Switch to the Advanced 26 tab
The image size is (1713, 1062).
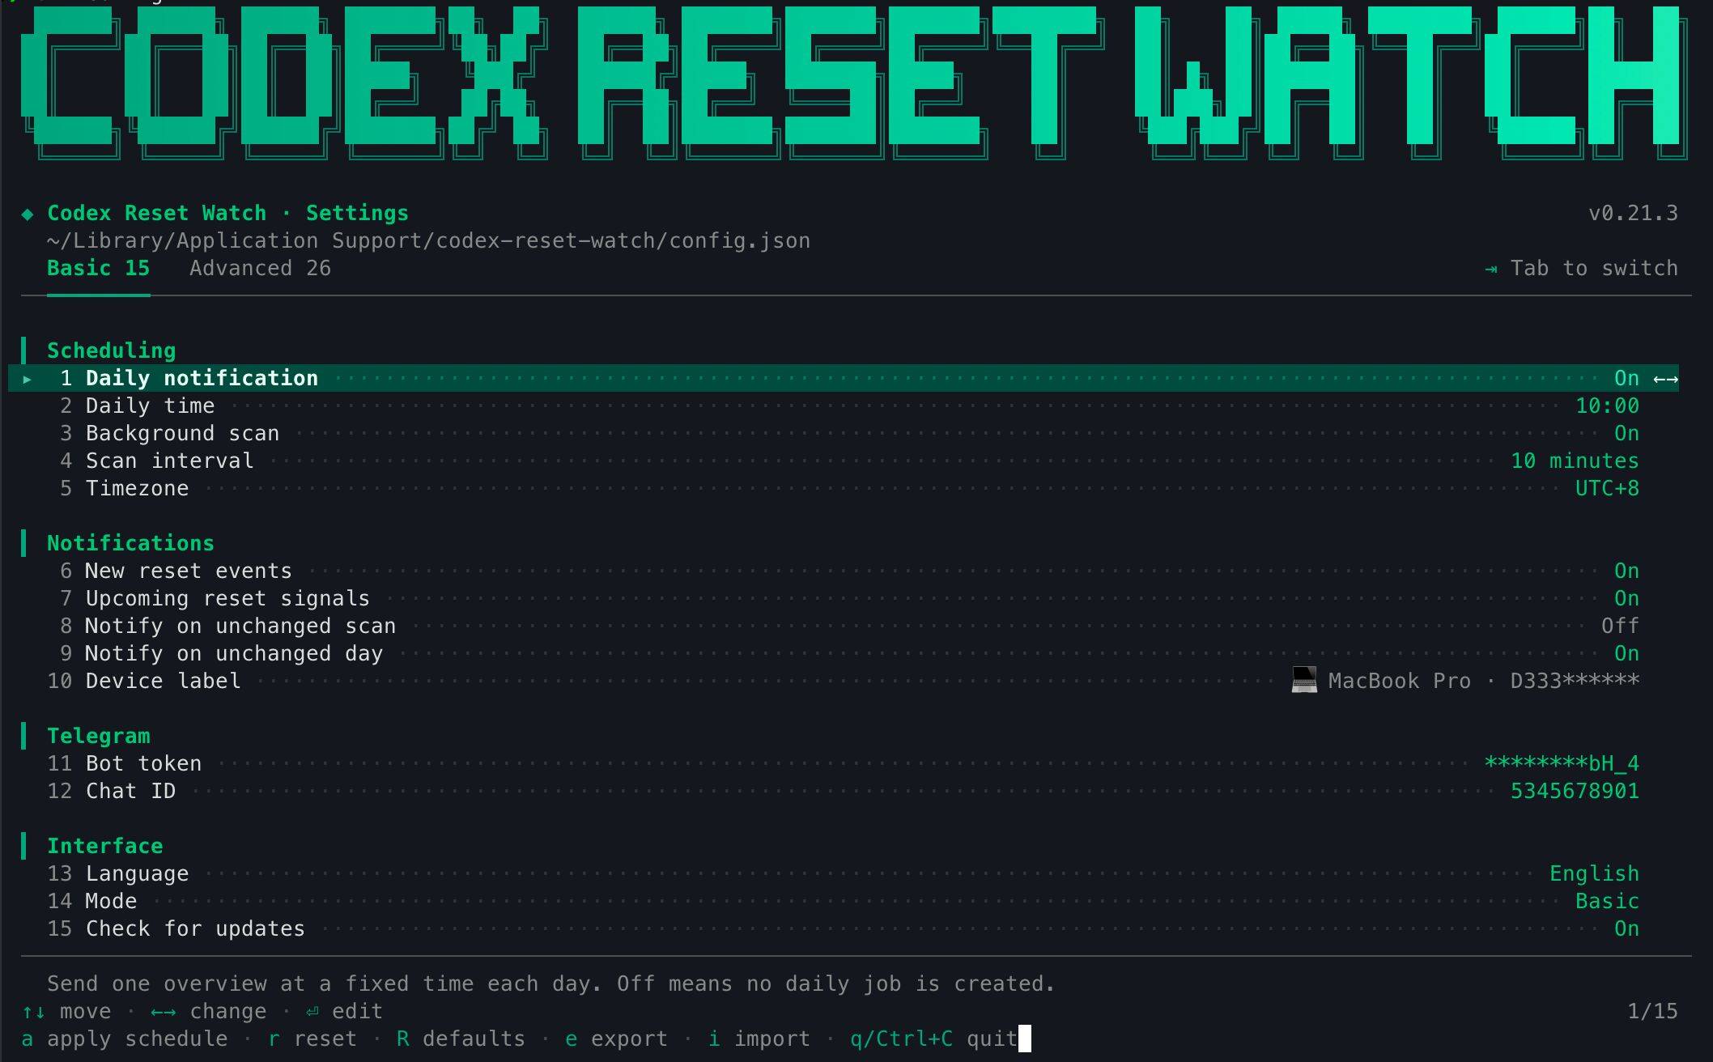pos(260,269)
